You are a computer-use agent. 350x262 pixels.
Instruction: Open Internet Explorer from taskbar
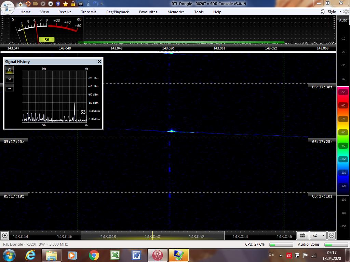click(x=30, y=255)
